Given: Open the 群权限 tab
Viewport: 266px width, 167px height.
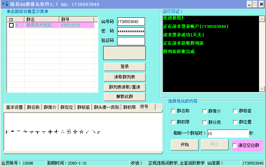Looking at the screenshot, I should point(129,107).
